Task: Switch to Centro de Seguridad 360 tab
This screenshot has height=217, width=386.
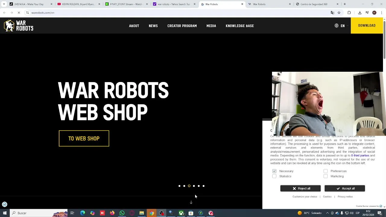Action: tap(317, 4)
